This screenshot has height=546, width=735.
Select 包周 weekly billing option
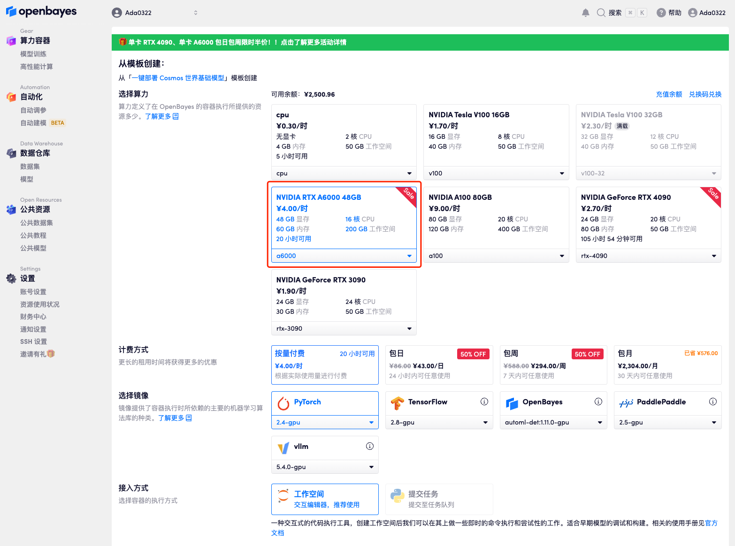[553, 365]
